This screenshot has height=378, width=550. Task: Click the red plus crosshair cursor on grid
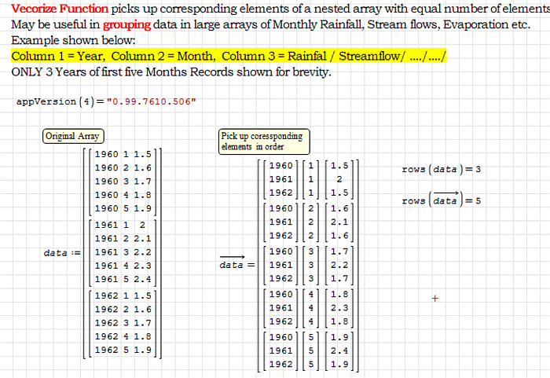434,298
